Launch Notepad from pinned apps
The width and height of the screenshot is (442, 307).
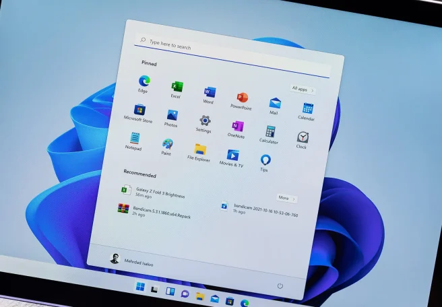(x=134, y=141)
